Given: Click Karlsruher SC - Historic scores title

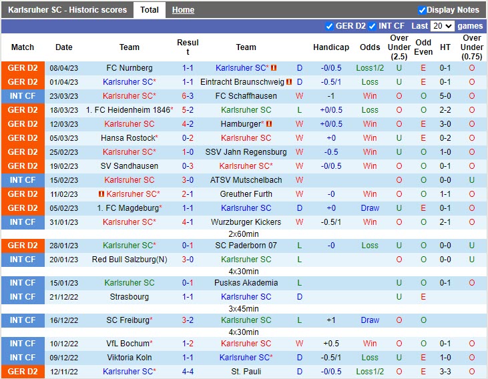Looking at the screenshot, I should click(x=67, y=10).
